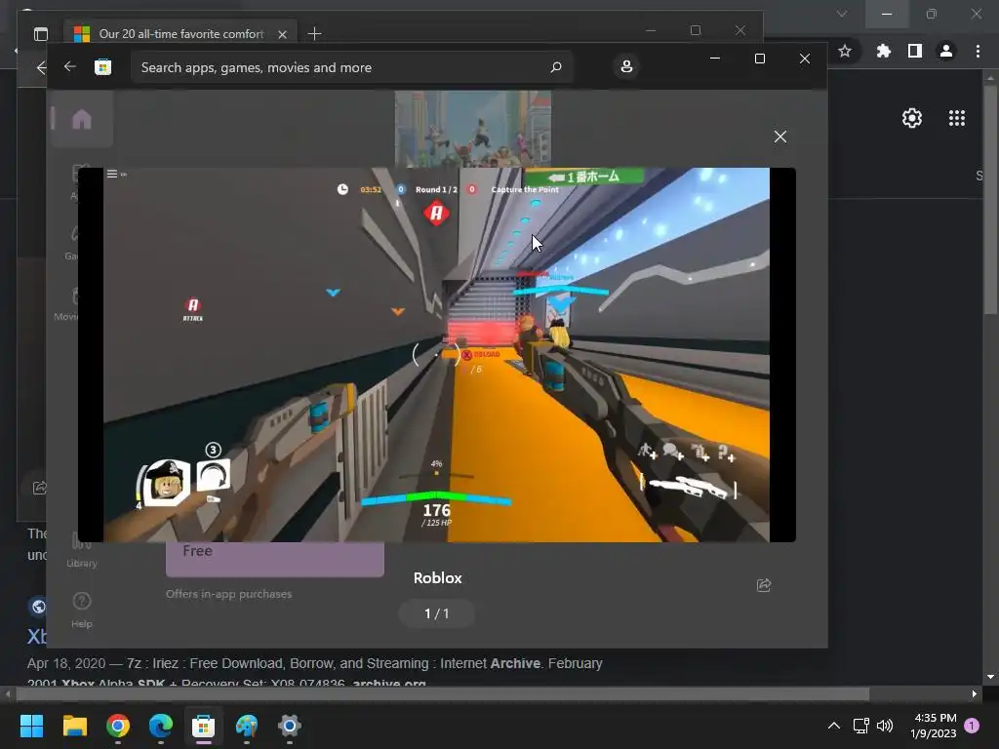The width and height of the screenshot is (999, 749).
Task: Minimize the Microsoft Store window
Action: click(715, 58)
